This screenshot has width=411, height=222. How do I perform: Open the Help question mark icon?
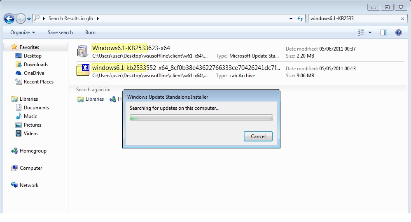(x=398, y=32)
